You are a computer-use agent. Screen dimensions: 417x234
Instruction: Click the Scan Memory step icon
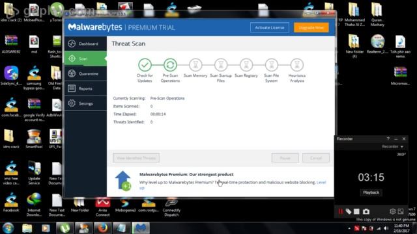click(x=195, y=65)
